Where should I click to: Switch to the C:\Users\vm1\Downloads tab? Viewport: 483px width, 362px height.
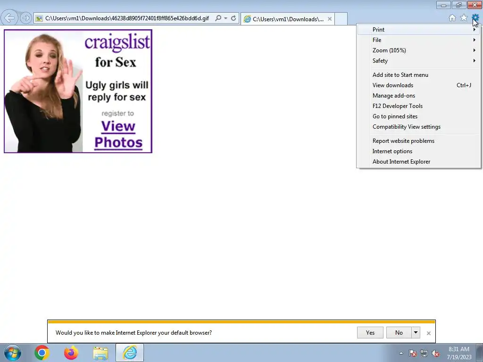click(288, 19)
